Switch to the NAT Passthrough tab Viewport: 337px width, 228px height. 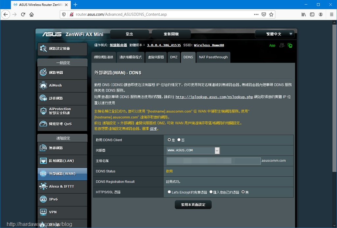[x=213, y=57]
